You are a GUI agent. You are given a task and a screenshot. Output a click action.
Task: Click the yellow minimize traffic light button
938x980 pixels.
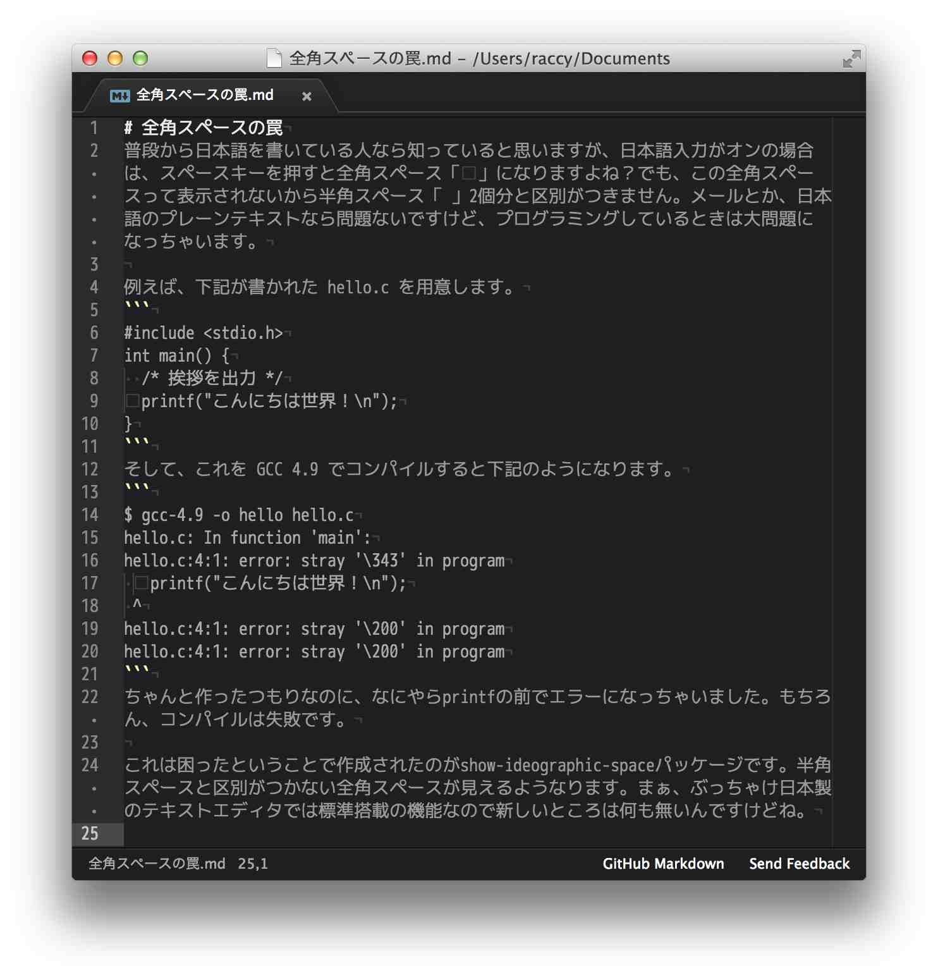(x=114, y=58)
